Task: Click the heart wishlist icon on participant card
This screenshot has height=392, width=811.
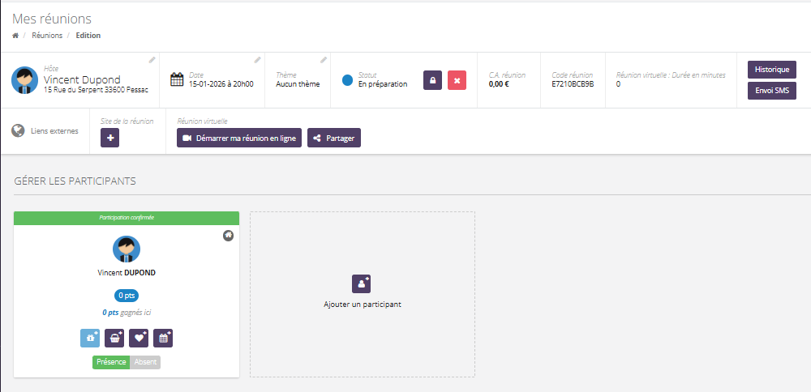Action: pyautogui.click(x=139, y=338)
